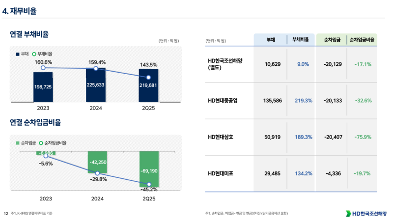393x222 pixels.
Task: Click the 2024 data point at -29.8%
Action: tap(97, 173)
